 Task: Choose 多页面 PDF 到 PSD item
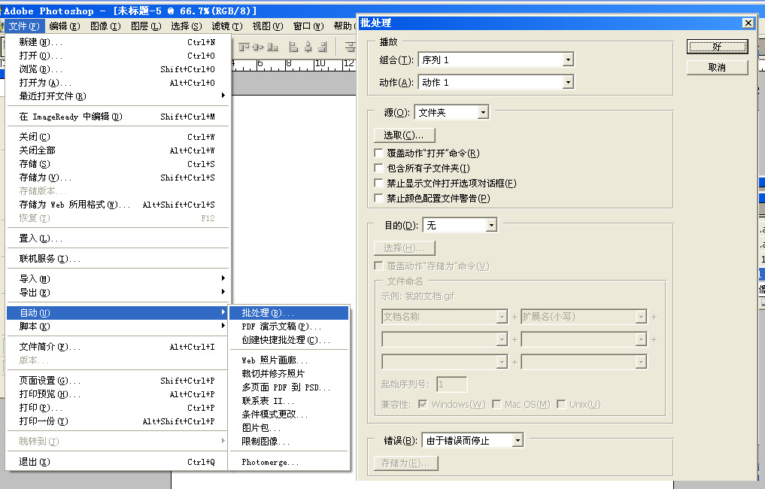coord(289,387)
